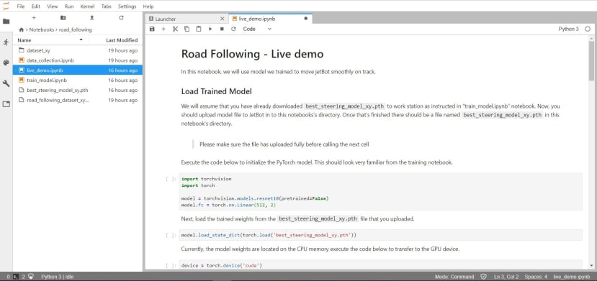Click the kernel status circle indicator
This screenshot has height=281, width=597.
point(588,29)
